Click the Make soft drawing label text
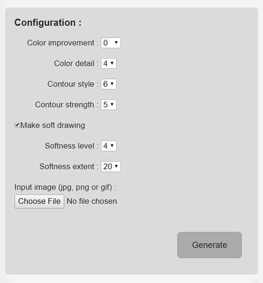 (53, 125)
